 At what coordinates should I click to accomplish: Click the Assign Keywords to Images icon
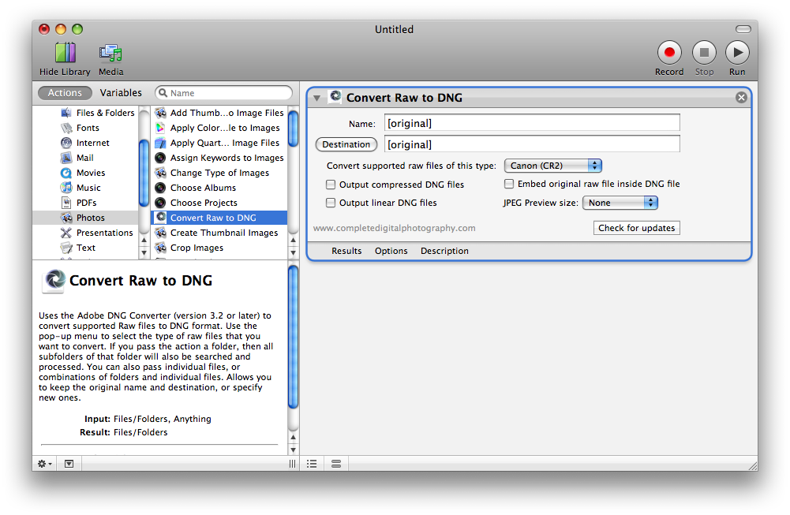tap(161, 158)
